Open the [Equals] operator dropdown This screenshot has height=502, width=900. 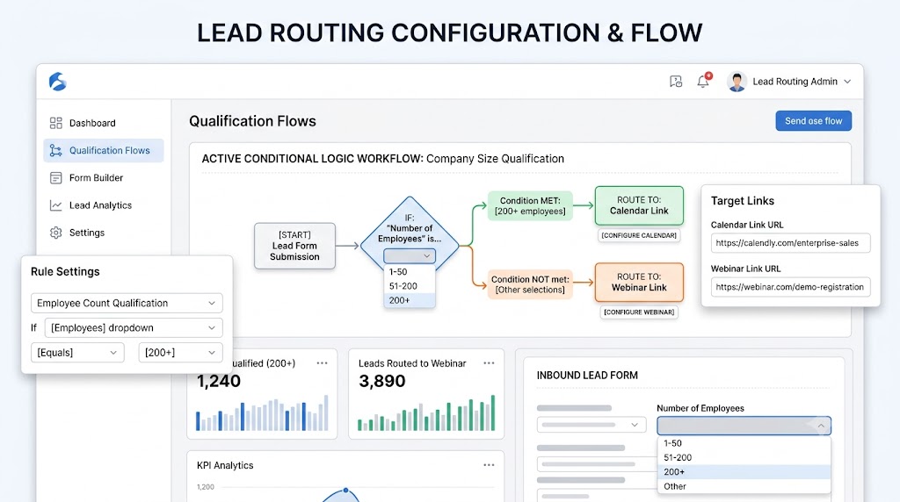pyautogui.click(x=77, y=353)
